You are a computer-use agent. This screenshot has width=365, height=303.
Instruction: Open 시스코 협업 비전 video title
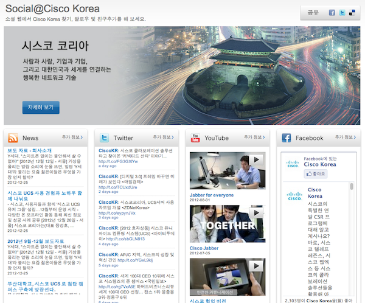click(x=208, y=301)
